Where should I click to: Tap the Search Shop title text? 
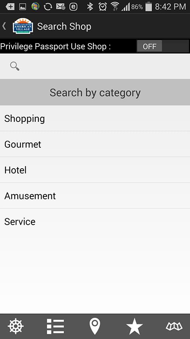click(x=64, y=26)
